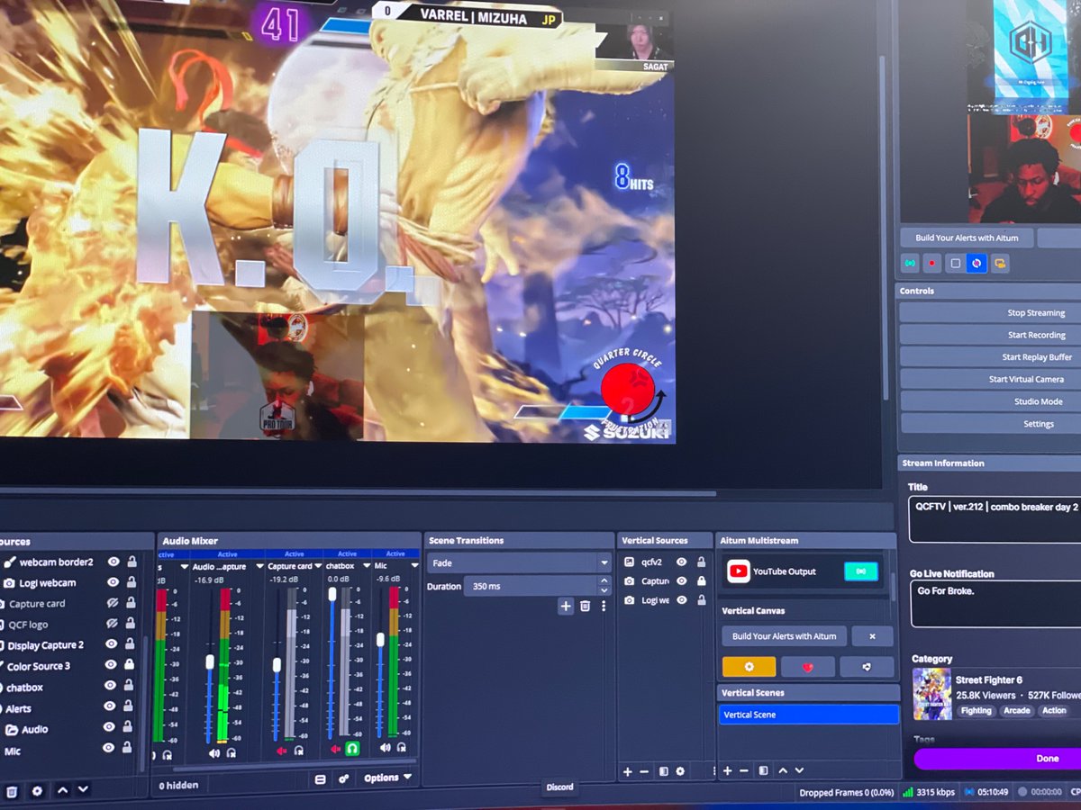This screenshot has width=1081, height=810.
Task: Add a new vertical scene
Action: click(x=727, y=770)
